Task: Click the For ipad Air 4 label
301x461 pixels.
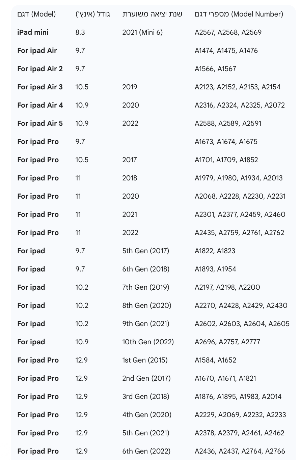Action: (40, 105)
